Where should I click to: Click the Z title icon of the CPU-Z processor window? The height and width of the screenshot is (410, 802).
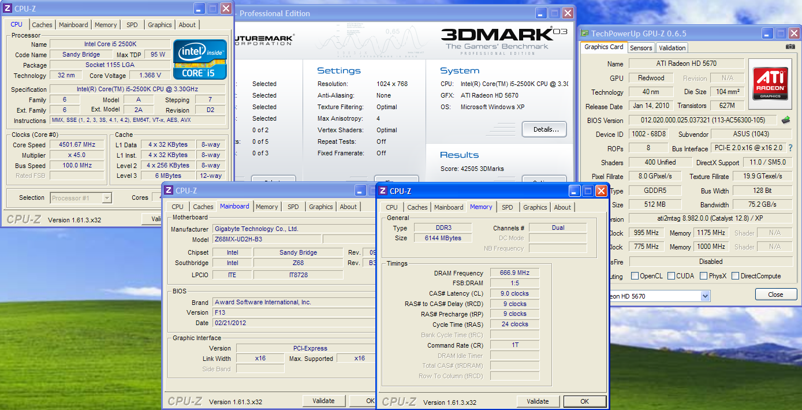[x=8, y=9]
